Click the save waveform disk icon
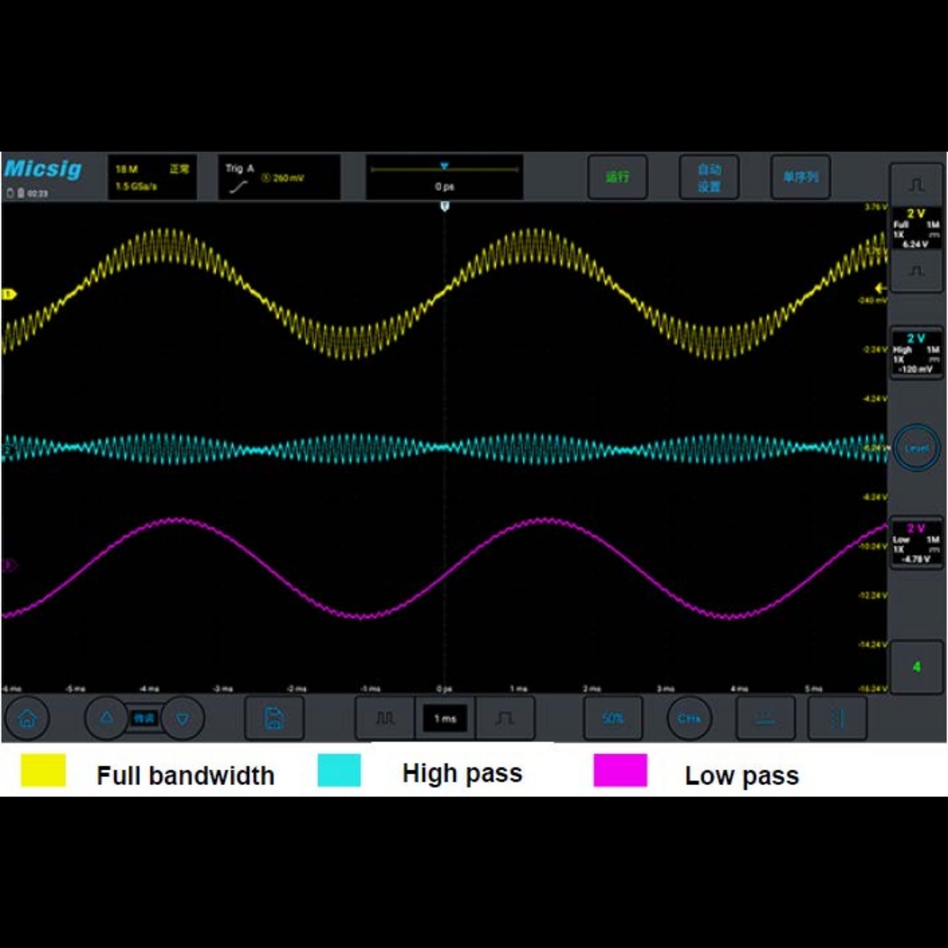Viewport: 948px width, 948px height. coord(274,719)
